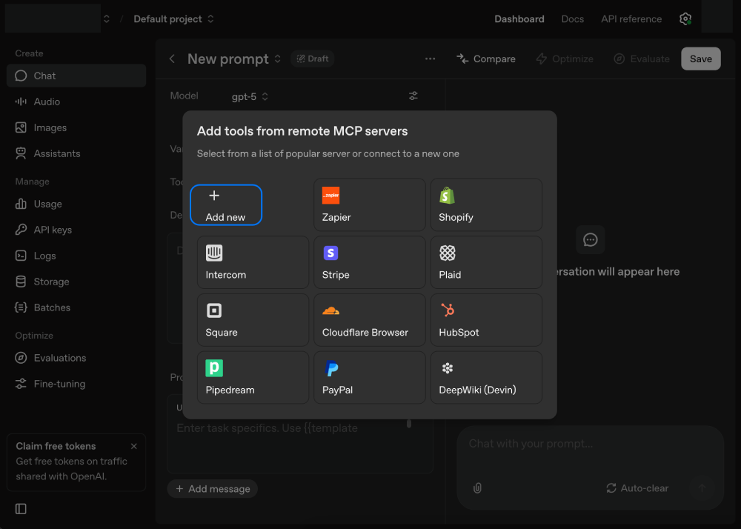Go to the API keys page
Viewport: 741px width, 529px height.
coord(76,230)
